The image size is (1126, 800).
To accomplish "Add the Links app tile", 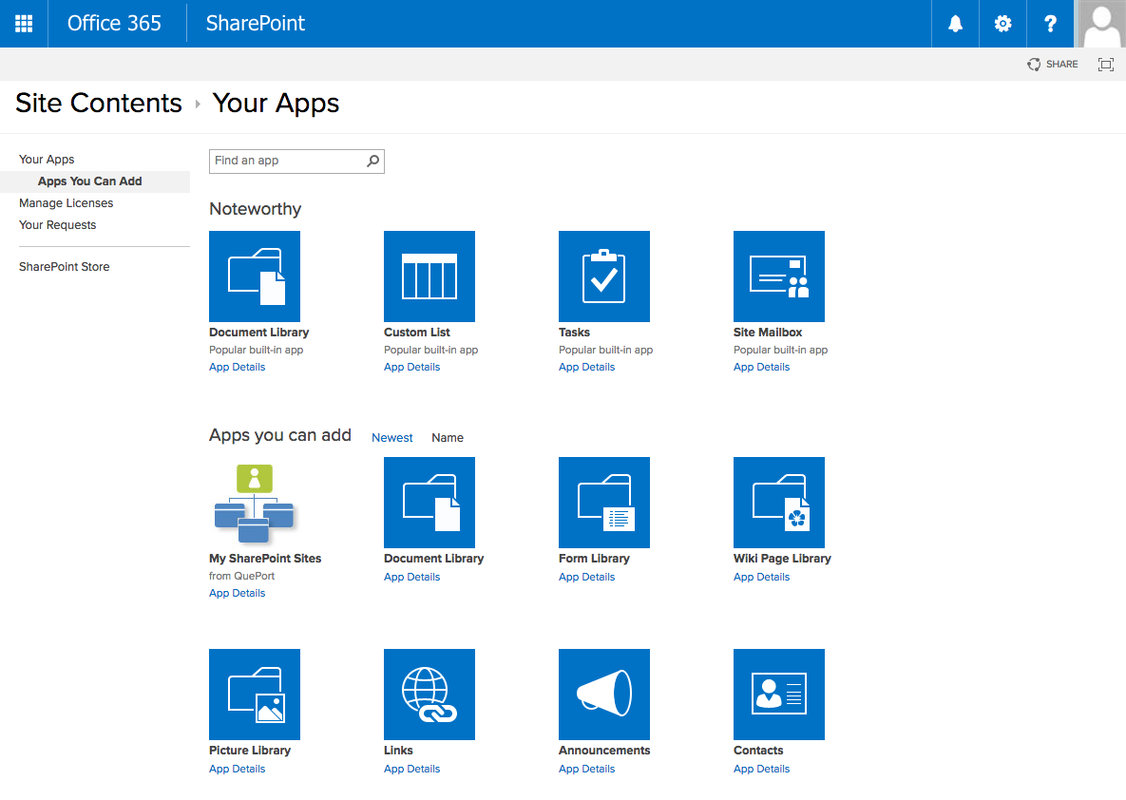I will point(429,695).
